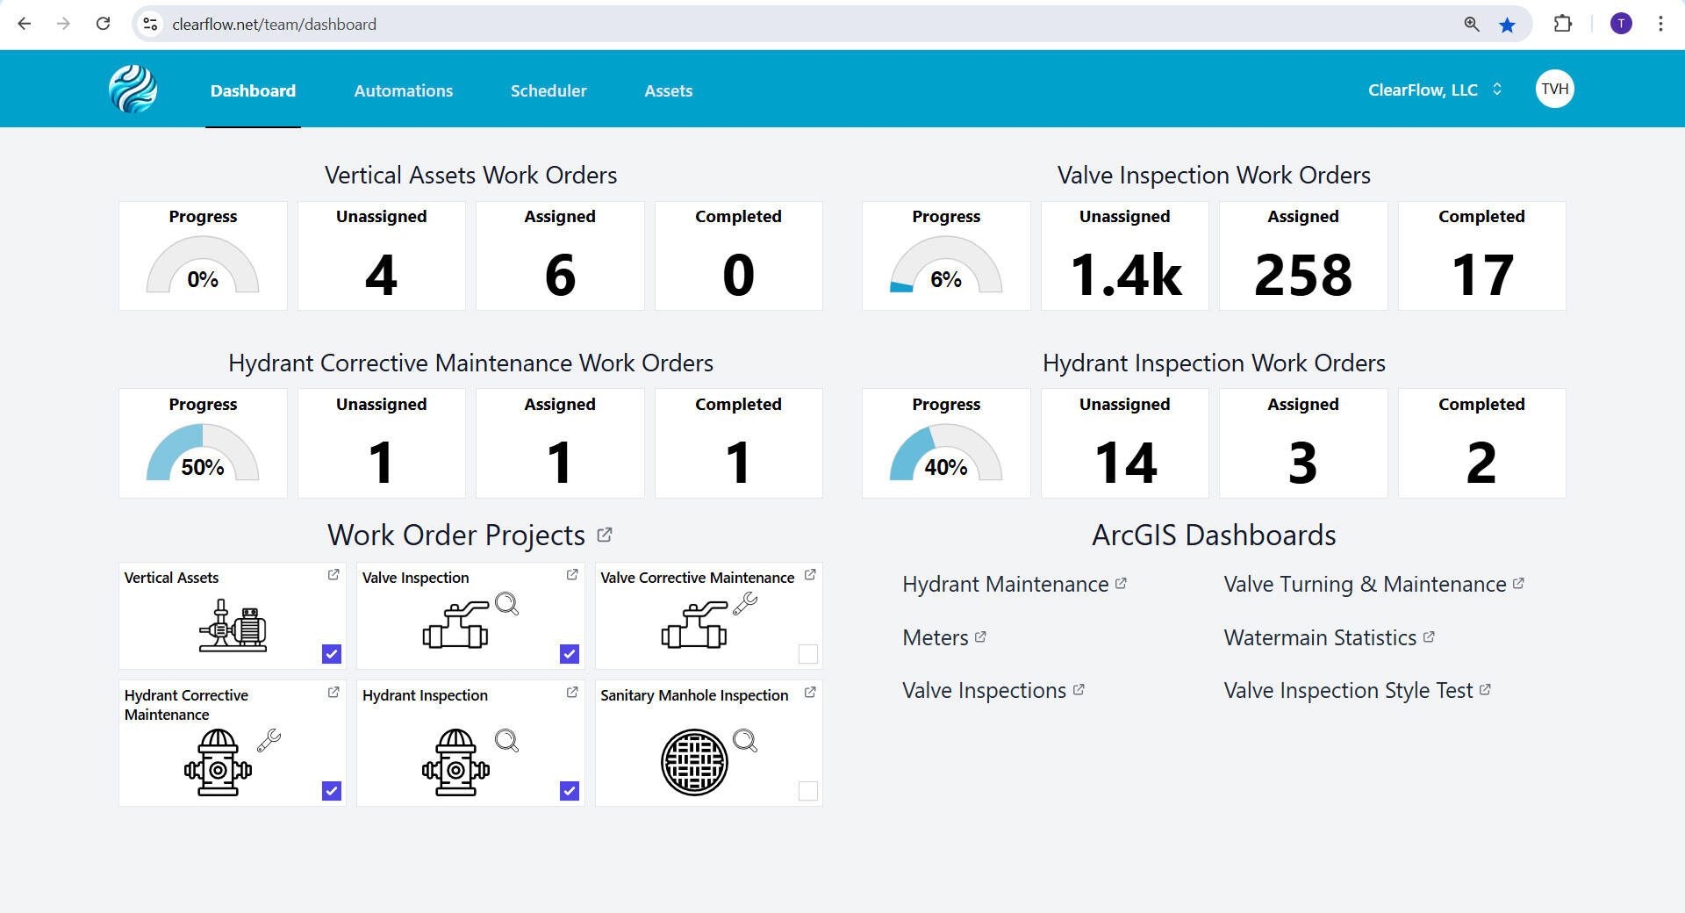Uncheck the Valve Inspection project checkbox

pos(570,654)
